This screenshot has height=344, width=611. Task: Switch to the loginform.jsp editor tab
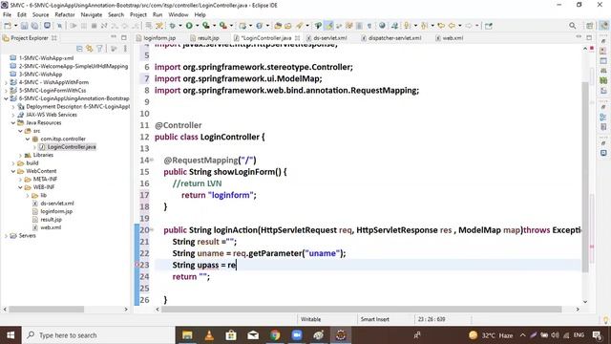[159, 38]
